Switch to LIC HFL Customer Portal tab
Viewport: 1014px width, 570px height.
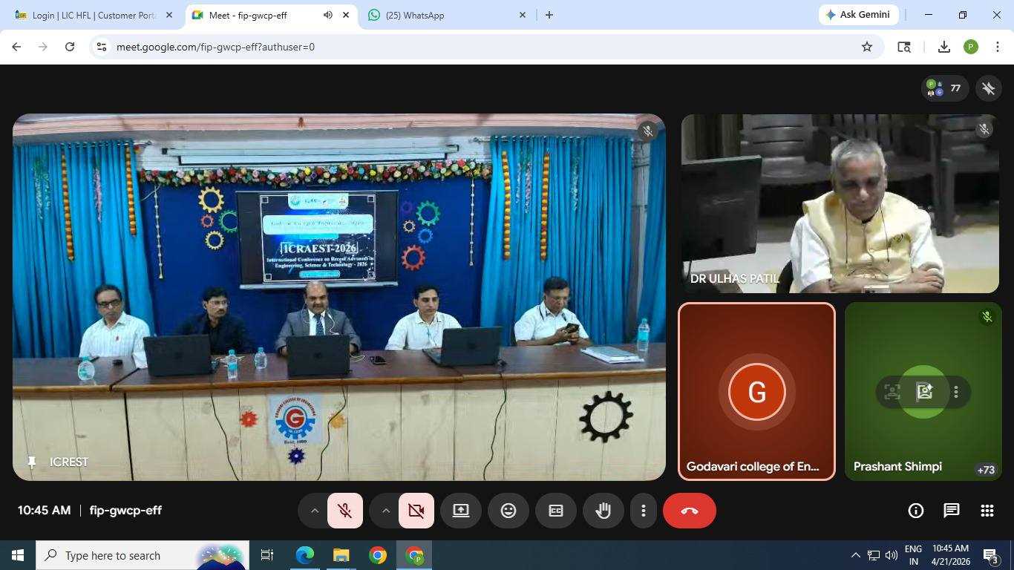[x=94, y=15]
